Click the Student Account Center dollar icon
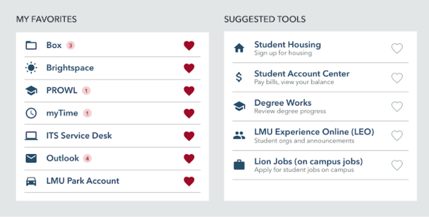 point(239,77)
